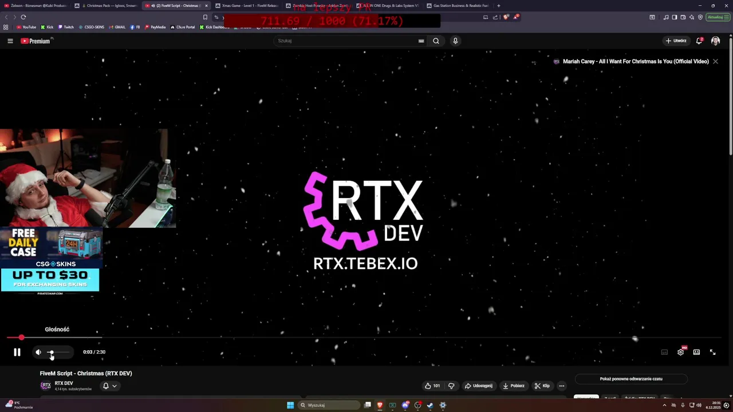
Task: Open the GMAIL bookmark
Action: click(x=117, y=27)
